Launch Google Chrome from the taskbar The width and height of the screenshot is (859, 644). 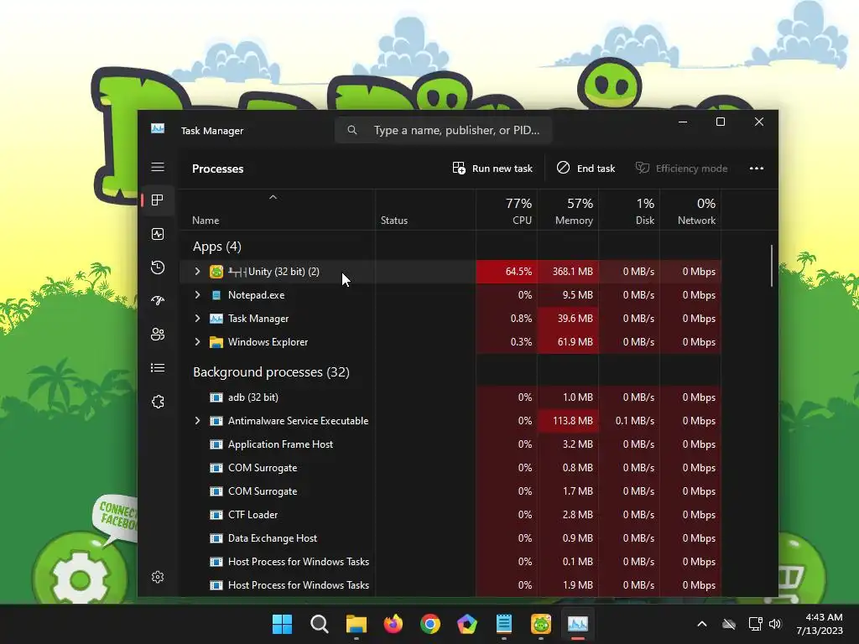[430, 624]
